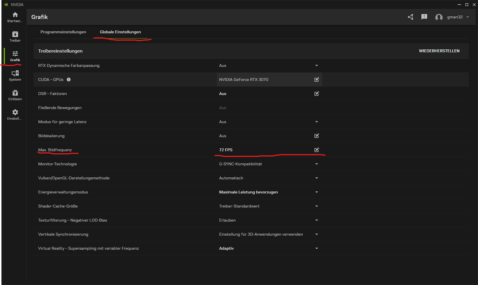This screenshot has width=478, height=285.
Task: Edit Bildskalierung setting
Action: 317,136
